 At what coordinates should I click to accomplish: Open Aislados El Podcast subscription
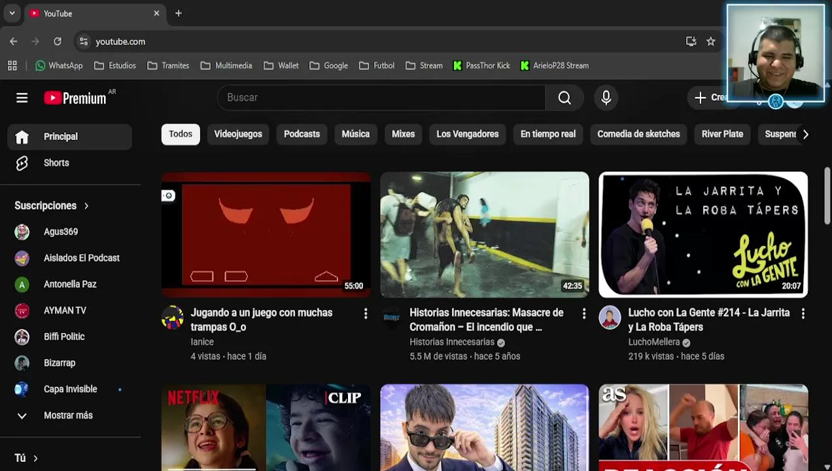point(70,258)
